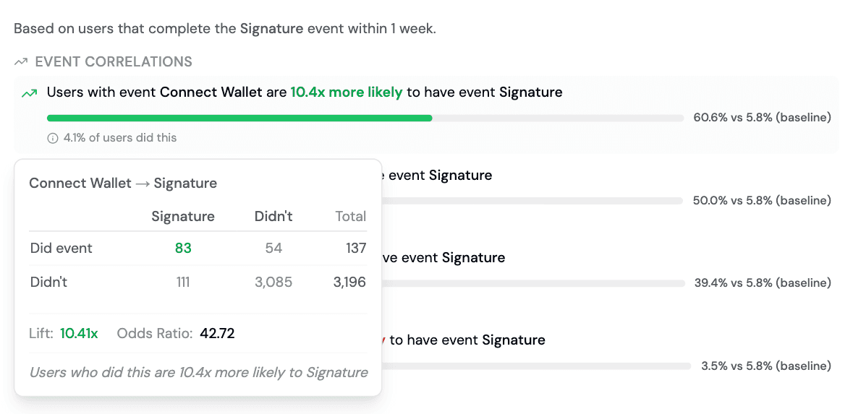Screen dimensions: 853x414
Task: Click the green Connect Wallet progress bar
Action: coord(239,117)
